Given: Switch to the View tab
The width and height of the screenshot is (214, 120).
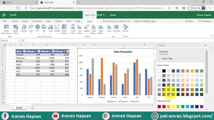Looking at the screenshot, I should click(69, 21).
